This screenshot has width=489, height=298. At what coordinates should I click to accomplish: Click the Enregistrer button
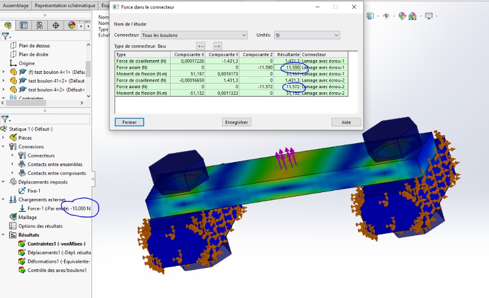click(x=236, y=122)
